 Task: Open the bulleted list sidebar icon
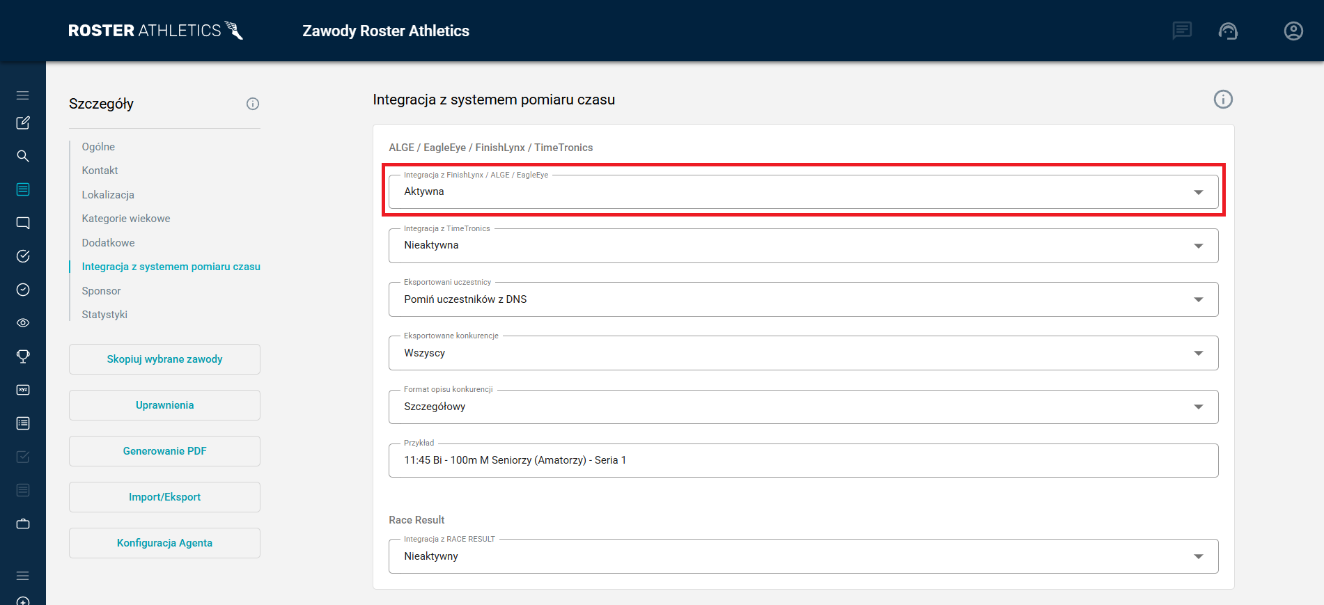coord(23,423)
